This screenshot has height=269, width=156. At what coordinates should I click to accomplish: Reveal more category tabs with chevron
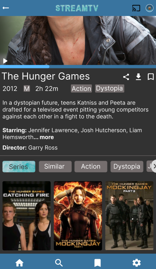154,166
